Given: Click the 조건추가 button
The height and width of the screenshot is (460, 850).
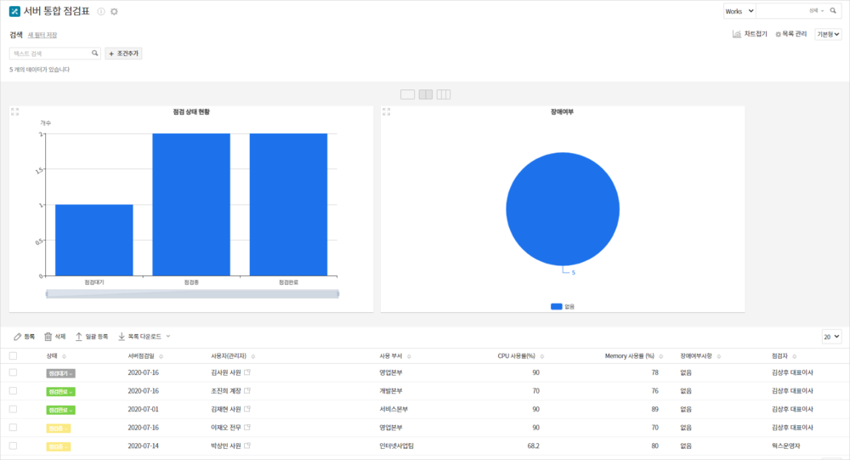Looking at the screenshot, I should pyautogui.click(x=123, y=53).
